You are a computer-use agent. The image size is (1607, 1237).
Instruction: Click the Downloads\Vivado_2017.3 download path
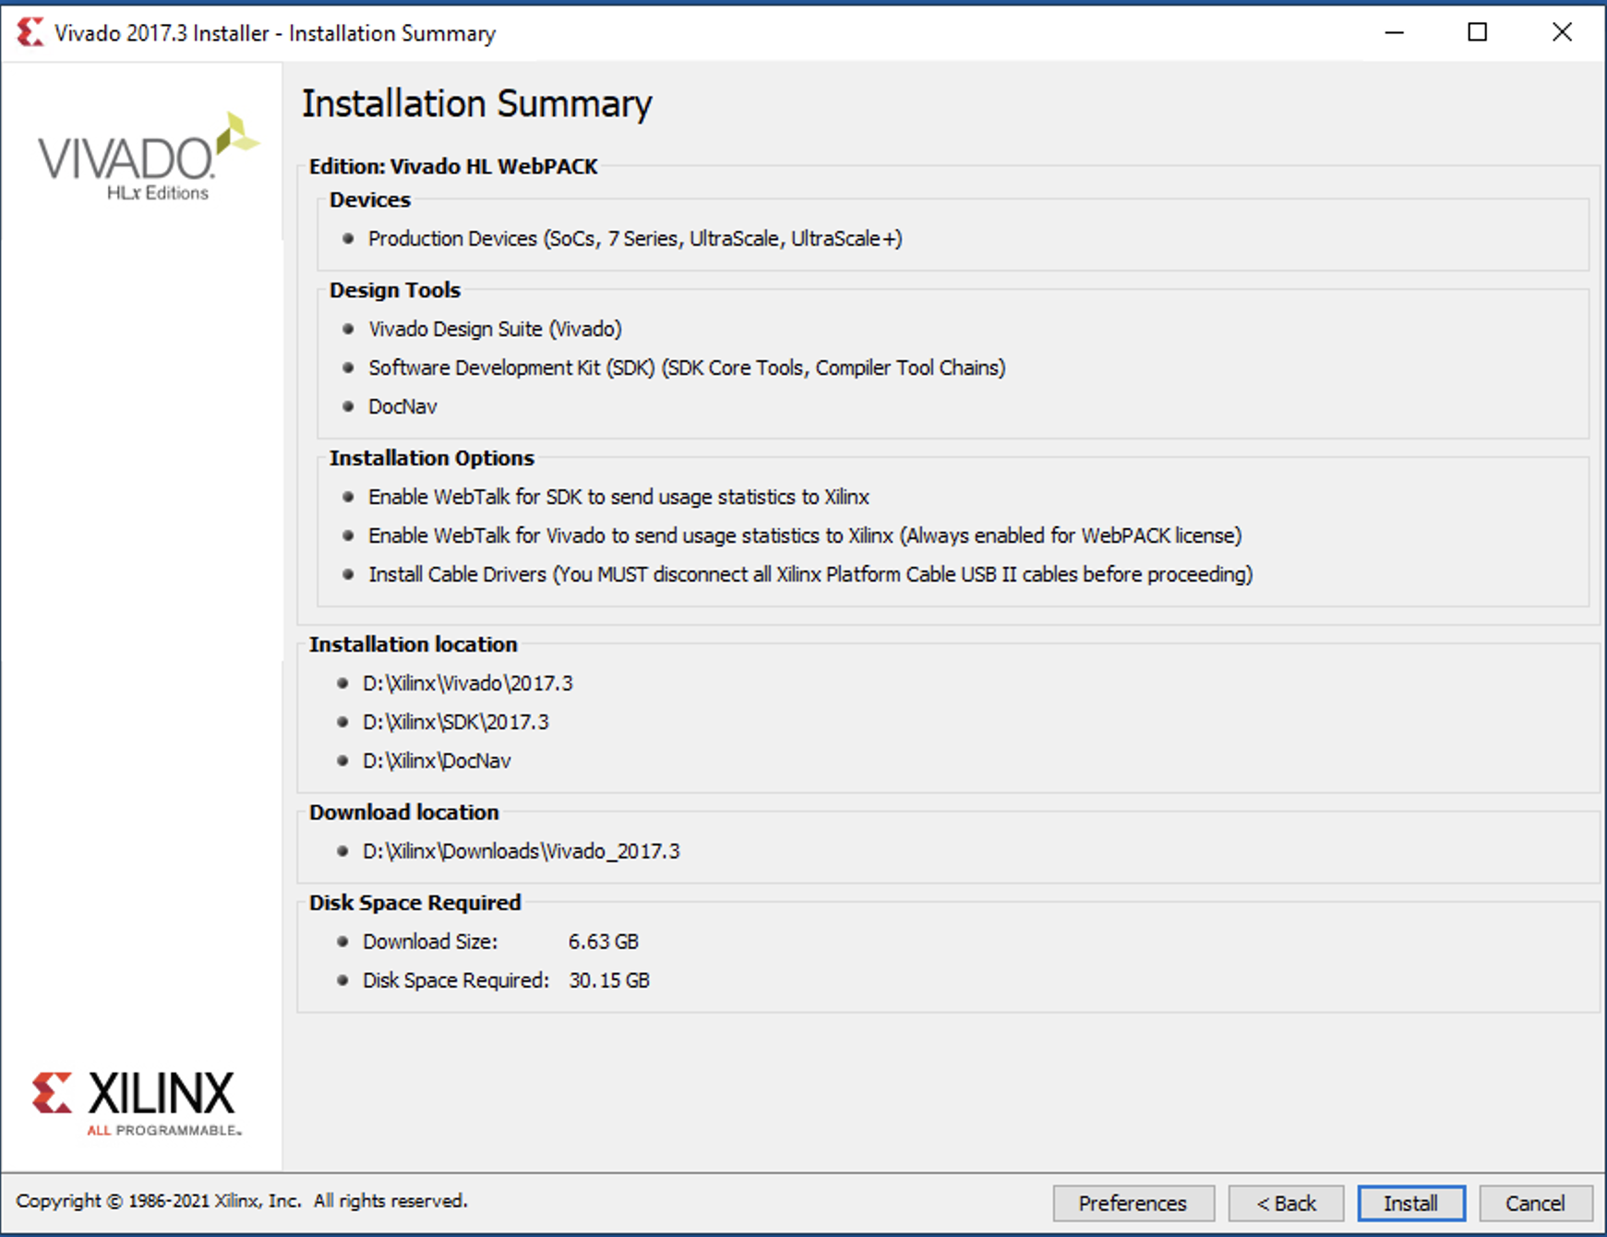[x=521, y=851]
